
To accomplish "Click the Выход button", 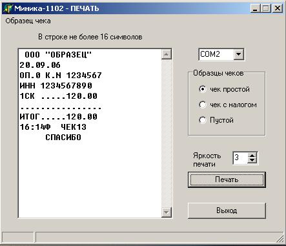I will pyautogui.click(x=227, y=210).
